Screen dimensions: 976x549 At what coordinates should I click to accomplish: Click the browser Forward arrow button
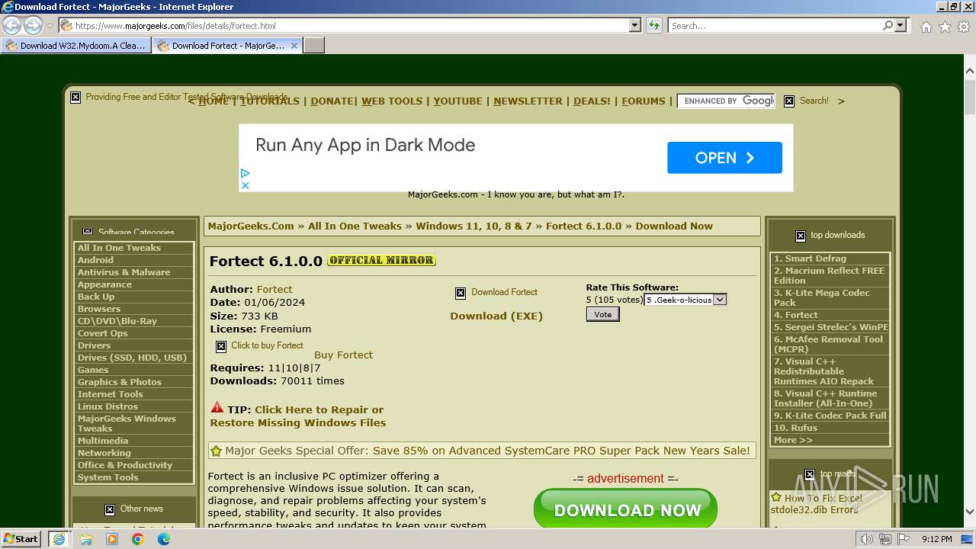(x=33, y=25)
